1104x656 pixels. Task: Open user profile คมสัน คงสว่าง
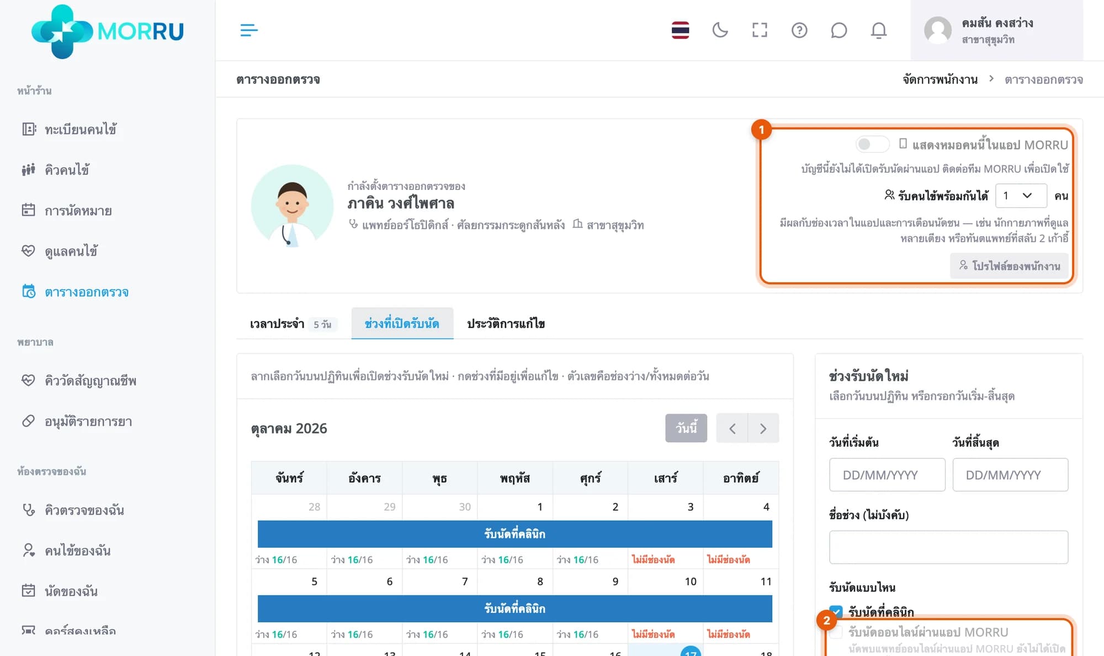click(997, 30)
